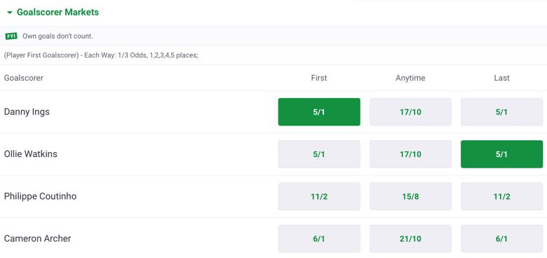Screen dimensions: 547x258
Task: Select Danny Ings Last goalscorer 5/1
Action: pos(501,112)
